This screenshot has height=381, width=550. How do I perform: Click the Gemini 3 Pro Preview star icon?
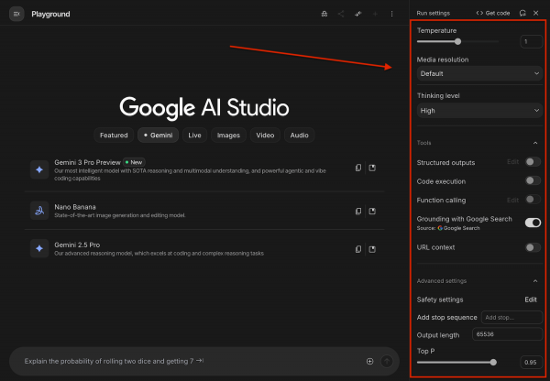click(x=39, y=169)
